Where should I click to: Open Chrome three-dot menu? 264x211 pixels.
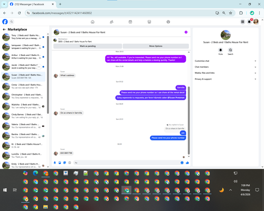click(x=259, y=13)
